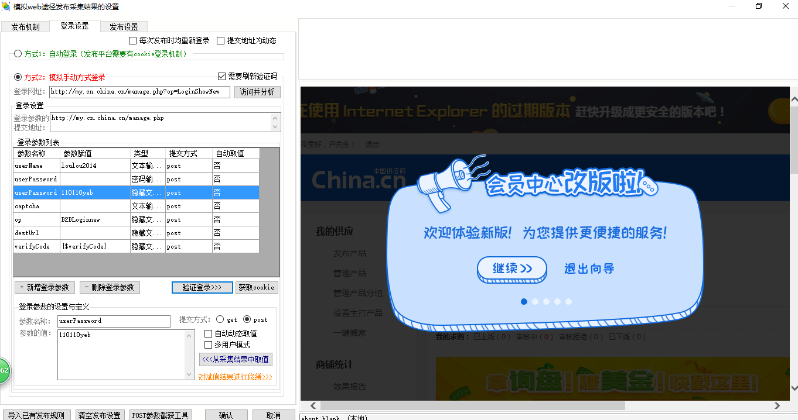Screen dimensions: 798x420
Task: Click the 参数赋值 column header
Action: click(x=95, y=153)
